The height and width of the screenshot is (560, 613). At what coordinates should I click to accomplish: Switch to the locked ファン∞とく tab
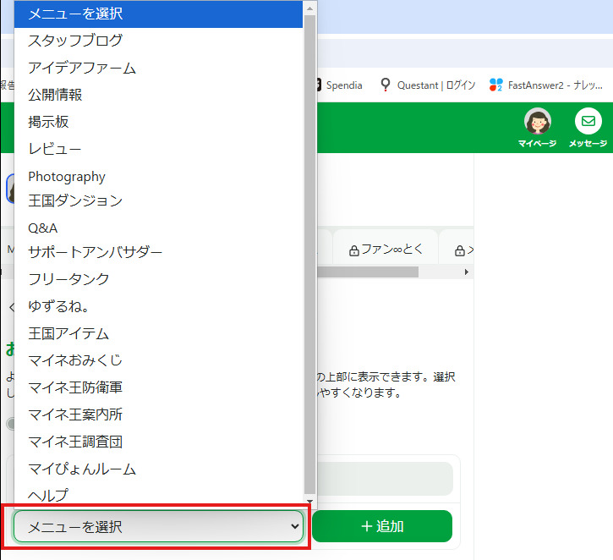(x=384, y=250)
